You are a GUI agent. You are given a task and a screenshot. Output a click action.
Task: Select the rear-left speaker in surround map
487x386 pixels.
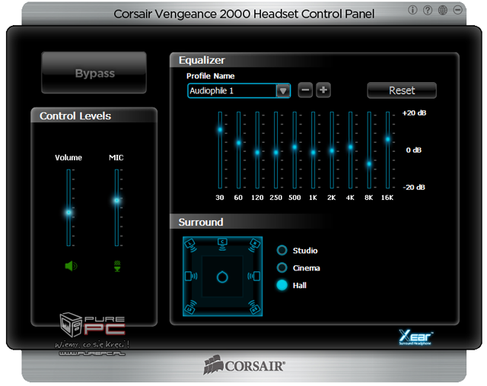pos(190,307)
